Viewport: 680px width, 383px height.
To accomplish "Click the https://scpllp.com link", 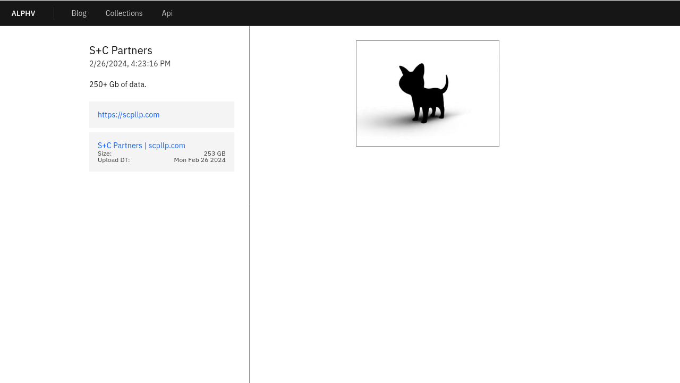I will click(x=129, y=115).
